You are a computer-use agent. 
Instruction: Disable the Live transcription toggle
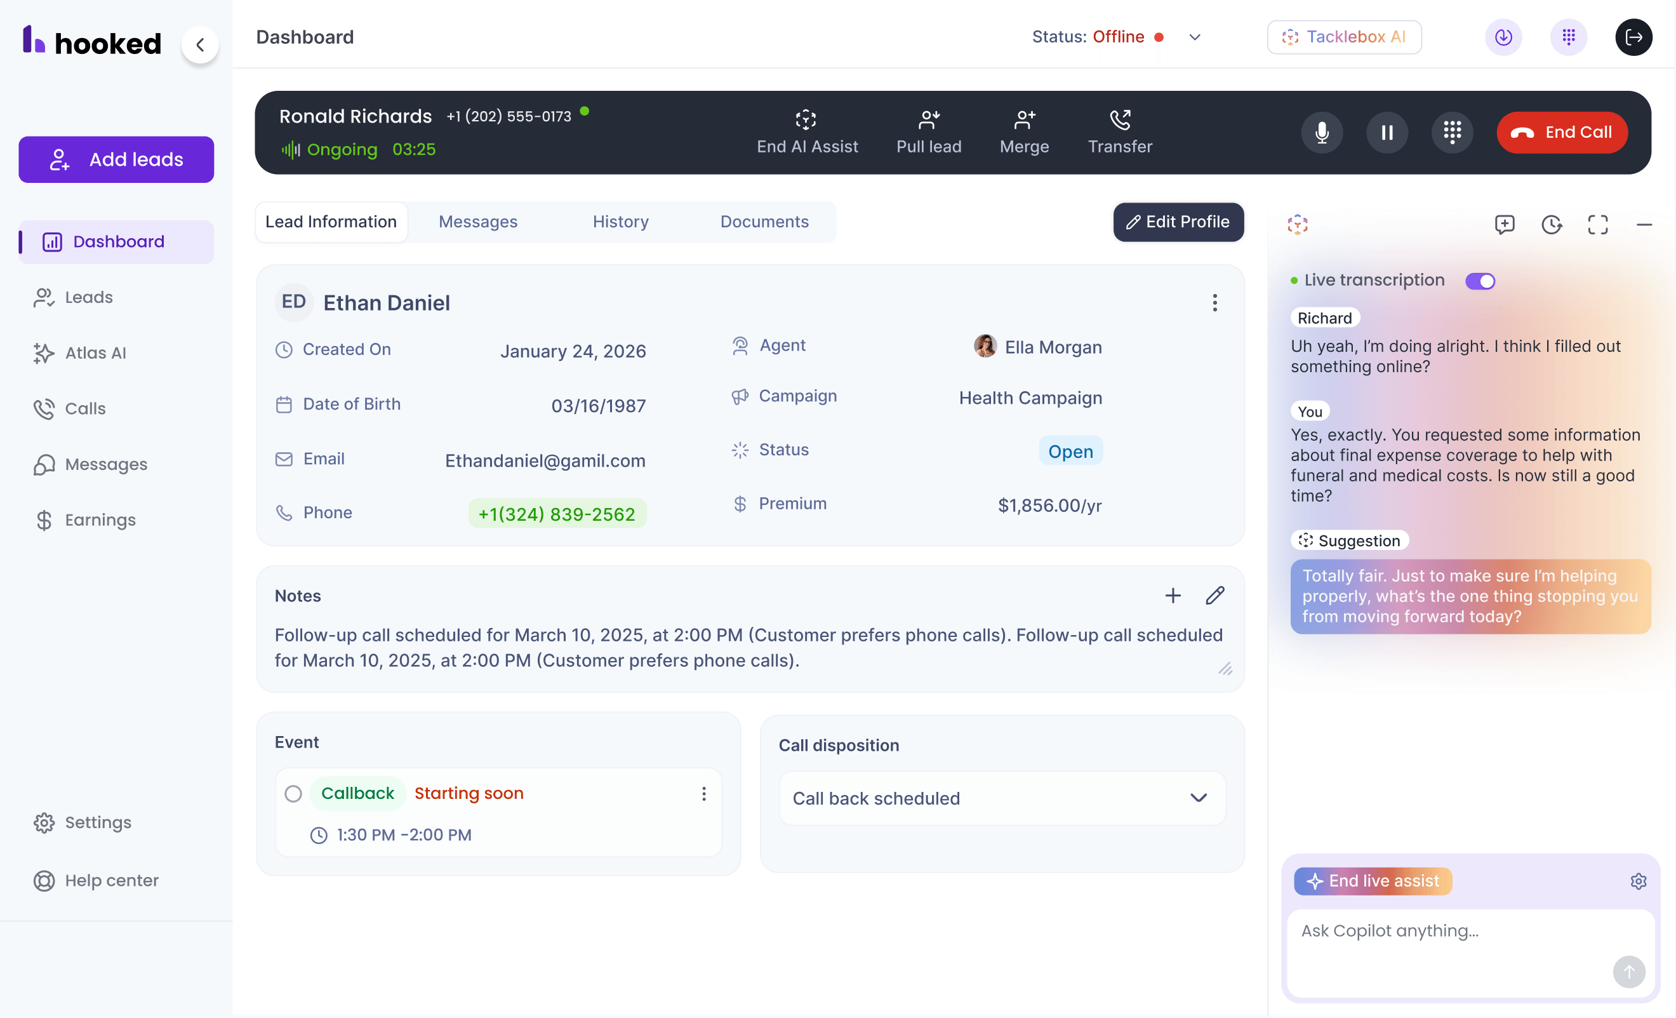pyautogui.click(x=1480, y=280)
